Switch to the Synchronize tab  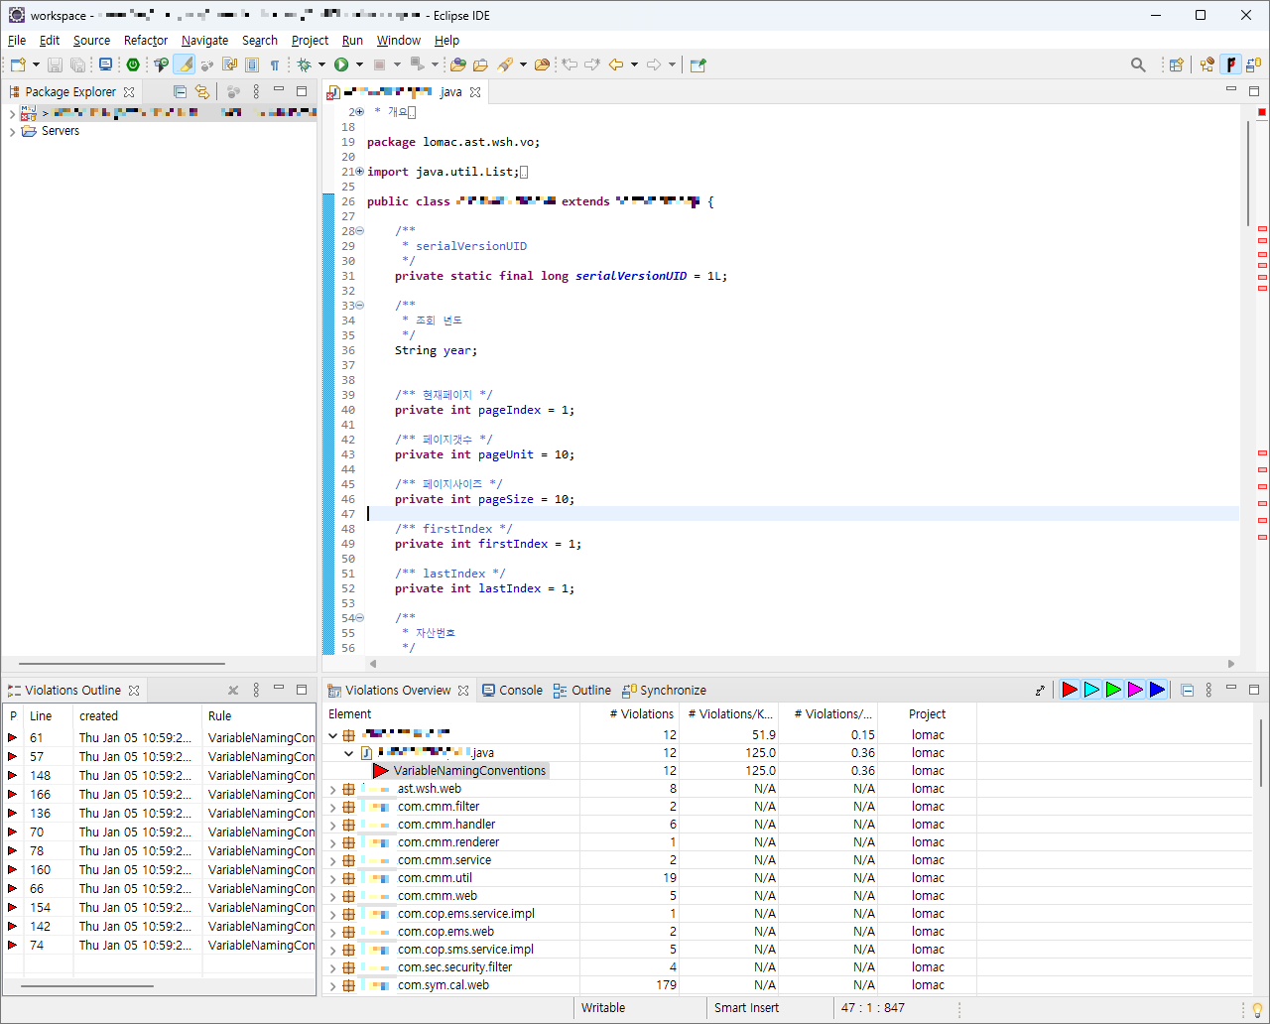click(664, 690)
